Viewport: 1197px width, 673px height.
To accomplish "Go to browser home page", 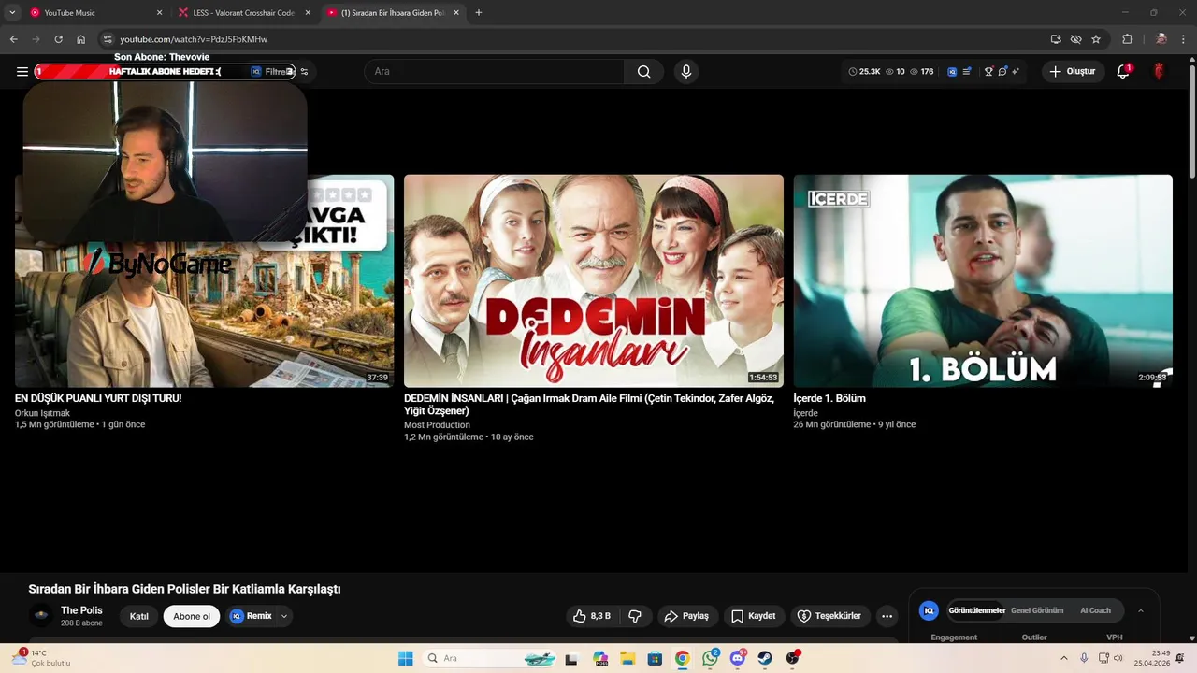I will [x=81, y=39].
